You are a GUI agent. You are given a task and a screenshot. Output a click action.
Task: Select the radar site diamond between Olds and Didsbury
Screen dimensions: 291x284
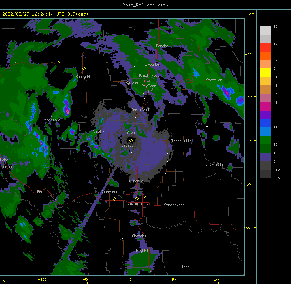[131, 141]
